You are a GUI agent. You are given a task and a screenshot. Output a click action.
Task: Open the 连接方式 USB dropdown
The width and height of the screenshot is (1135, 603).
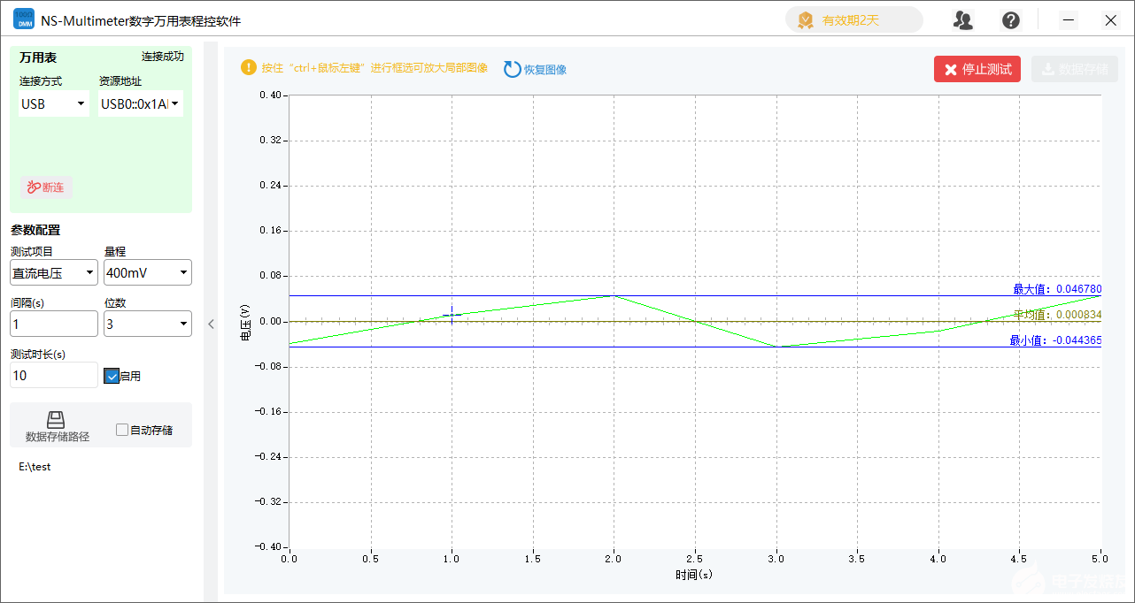coord(54,103)
